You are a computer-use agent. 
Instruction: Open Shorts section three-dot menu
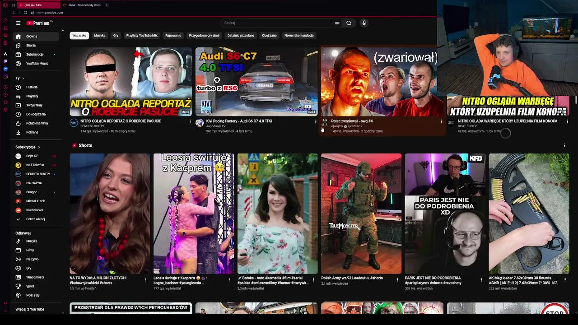[564, 145]
